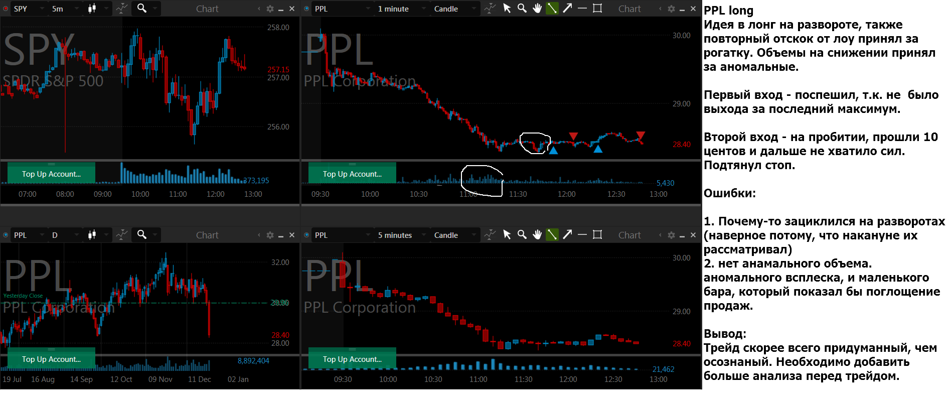Click Top Up Account on PPL daily chart

51,359
